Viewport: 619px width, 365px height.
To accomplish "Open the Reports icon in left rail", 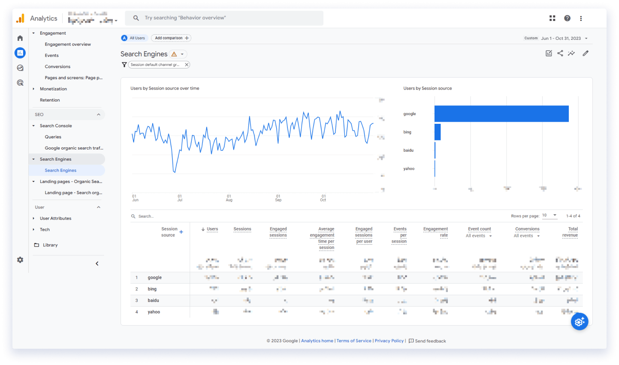I will pyautogui.click(x=20, y=53).
